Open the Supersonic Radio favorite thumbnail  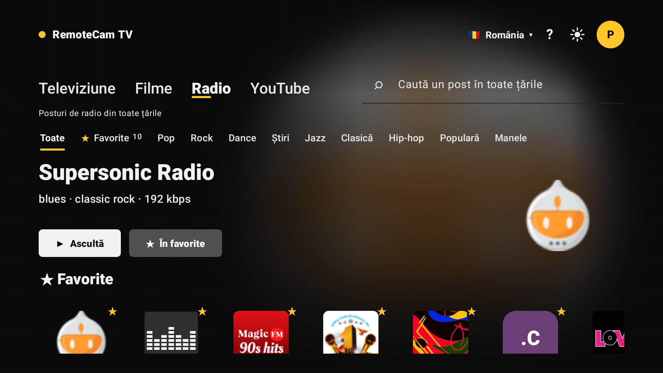(81, 332)
